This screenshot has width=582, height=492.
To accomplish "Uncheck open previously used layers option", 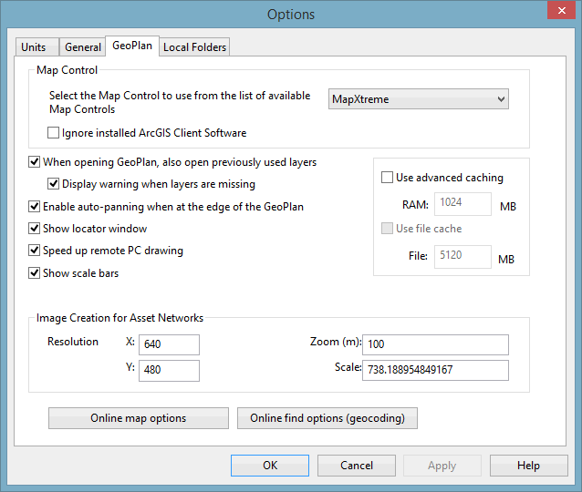I will pyautogui.click(x=35, y=162).
